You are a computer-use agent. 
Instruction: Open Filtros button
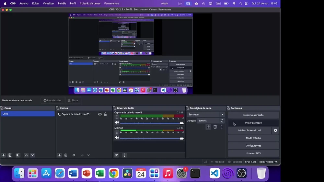73,100
